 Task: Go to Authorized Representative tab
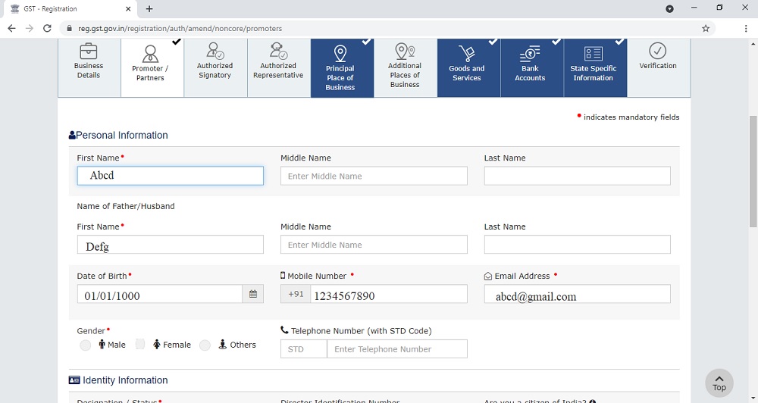tap(279, 67)
